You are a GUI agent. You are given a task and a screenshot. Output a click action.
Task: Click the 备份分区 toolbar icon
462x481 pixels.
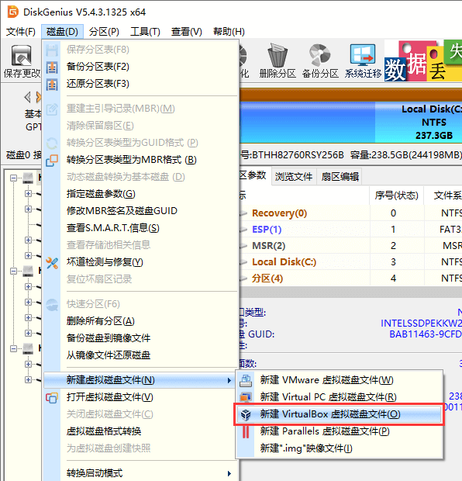tap(319, 55)
